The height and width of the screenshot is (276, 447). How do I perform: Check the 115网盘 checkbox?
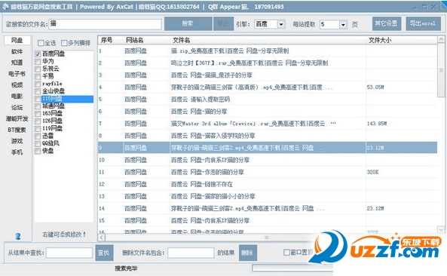(x=38, y=99)
